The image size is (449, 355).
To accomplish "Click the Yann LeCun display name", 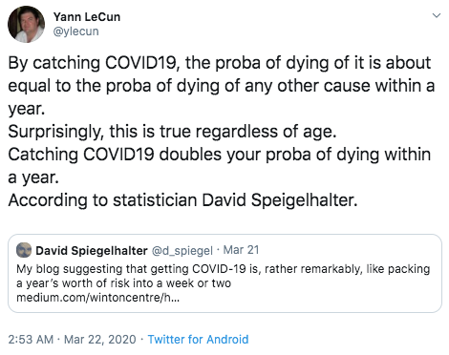I will coord(87,17).
